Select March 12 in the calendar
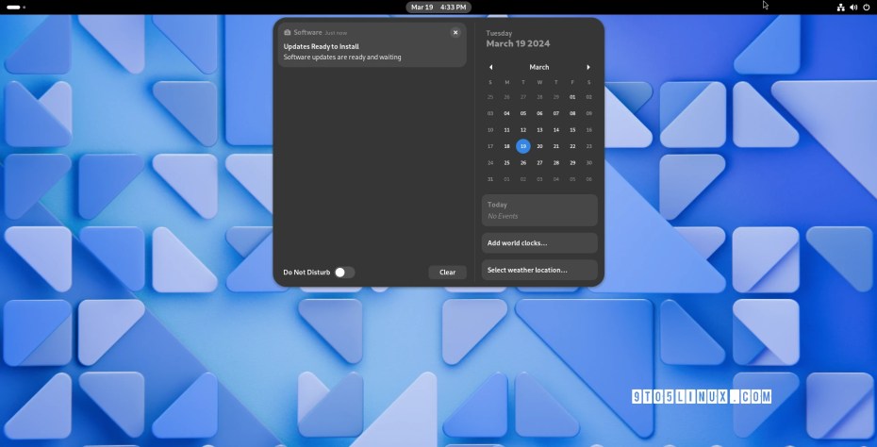This screenshot has height=447, width=877. (x=523, y=130)
